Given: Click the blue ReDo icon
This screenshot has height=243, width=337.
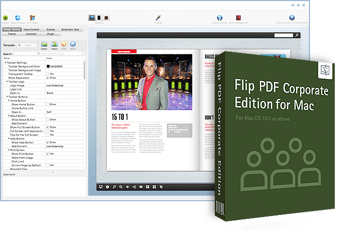Looking at the screenshot, I should 73,44.
